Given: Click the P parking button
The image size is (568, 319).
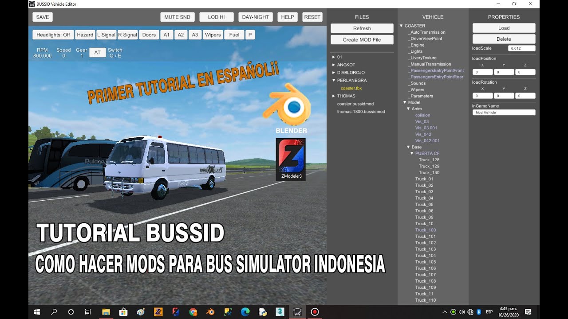Looking at the screenshot, I should coord(250,35).
